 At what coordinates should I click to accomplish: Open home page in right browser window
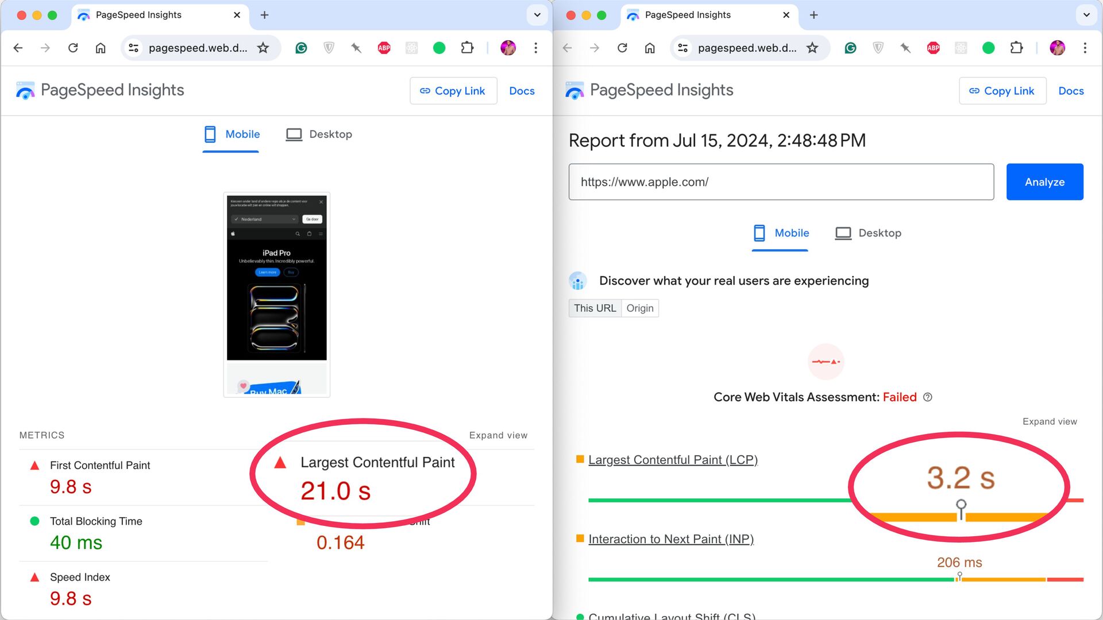pyautogui.click(x=650, y=48)
